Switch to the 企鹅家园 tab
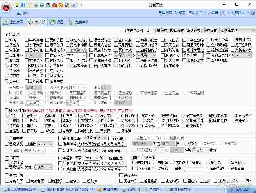The image size is (256, 193). [13, 22]
